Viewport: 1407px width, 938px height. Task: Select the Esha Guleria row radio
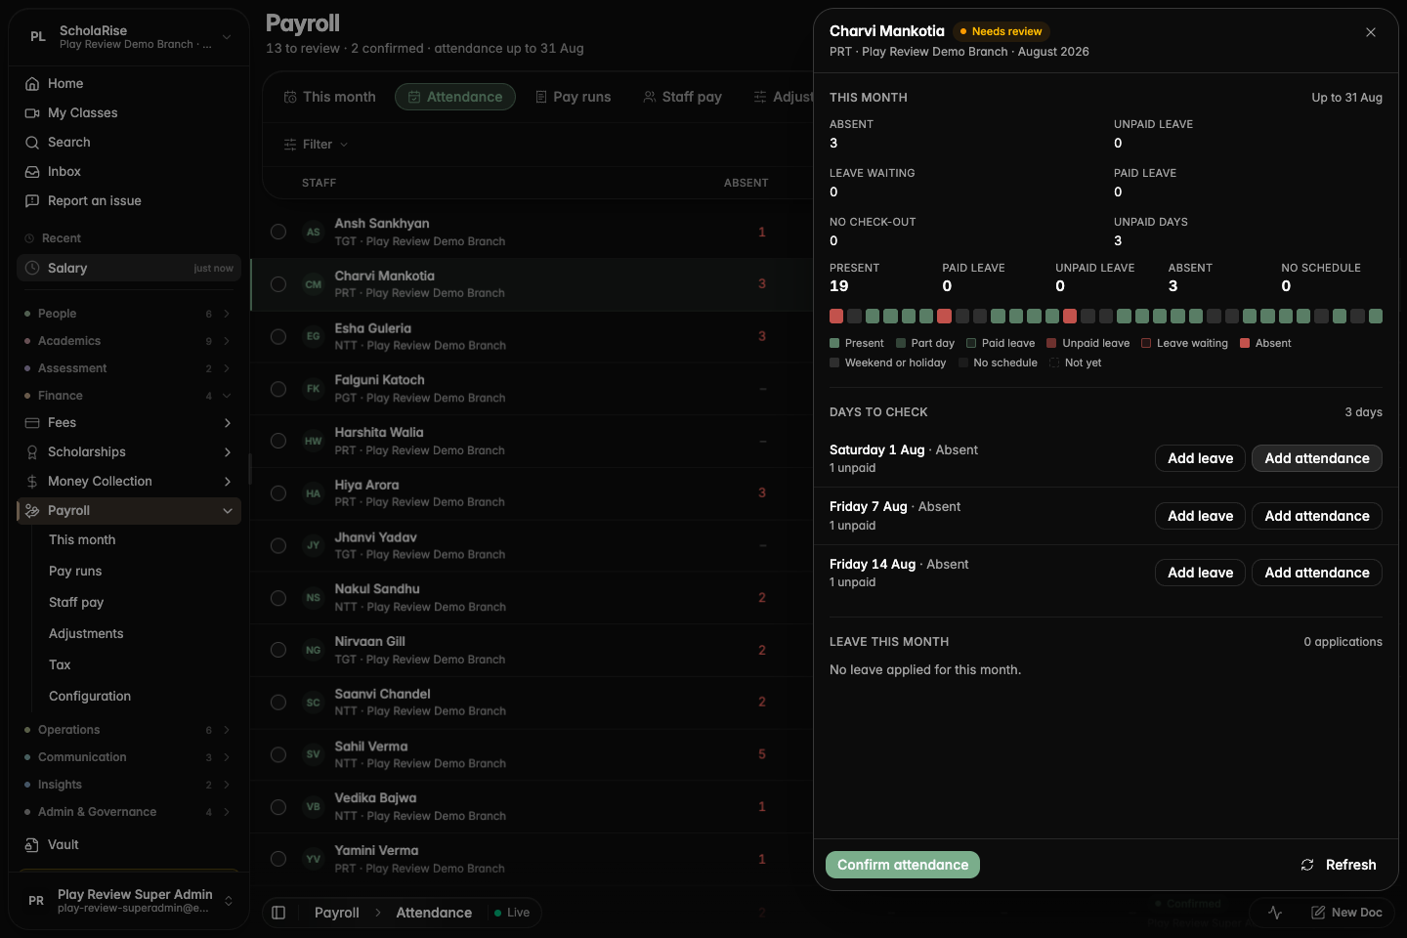point(278,336)
